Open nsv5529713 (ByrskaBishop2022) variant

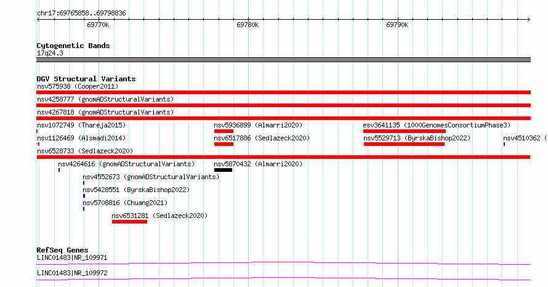pyautogui.click(x=417, y=138)
